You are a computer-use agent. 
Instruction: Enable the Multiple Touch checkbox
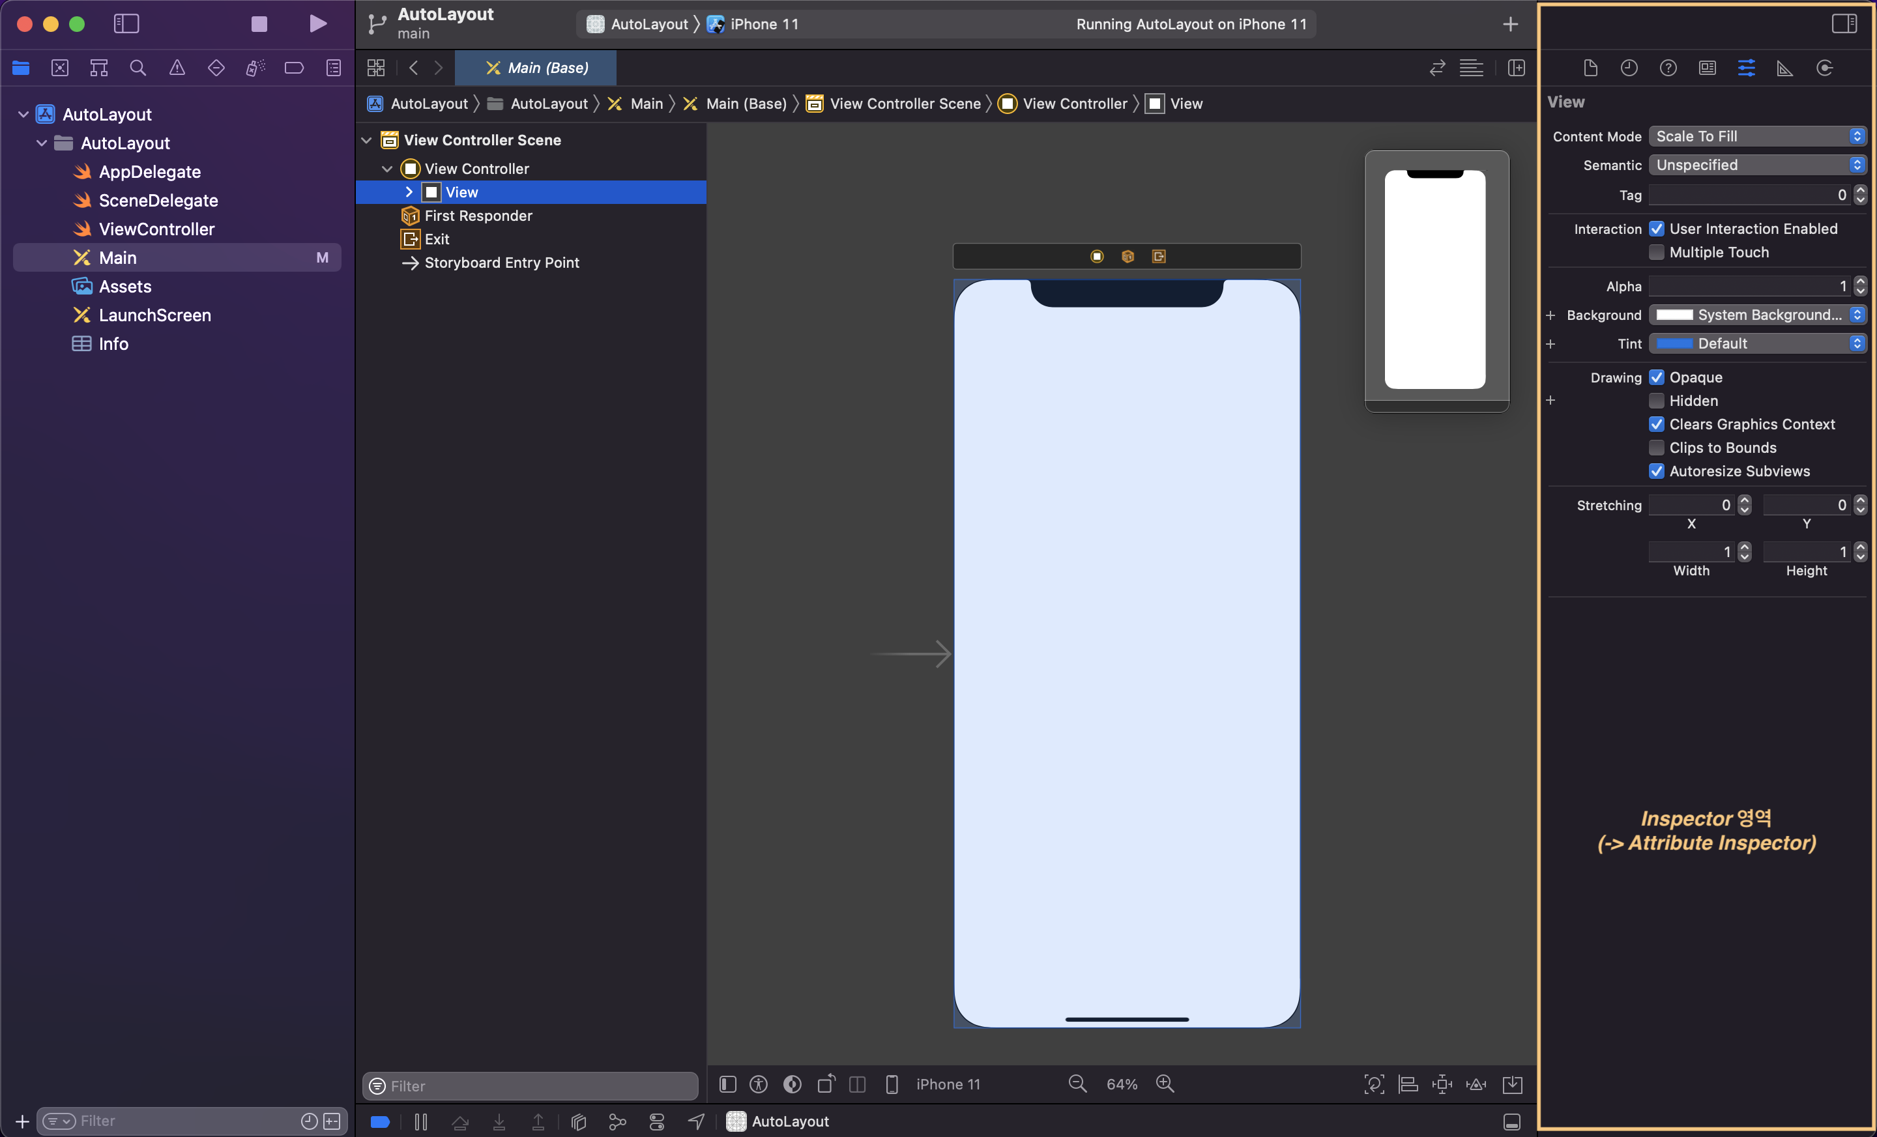[1656, 252]
